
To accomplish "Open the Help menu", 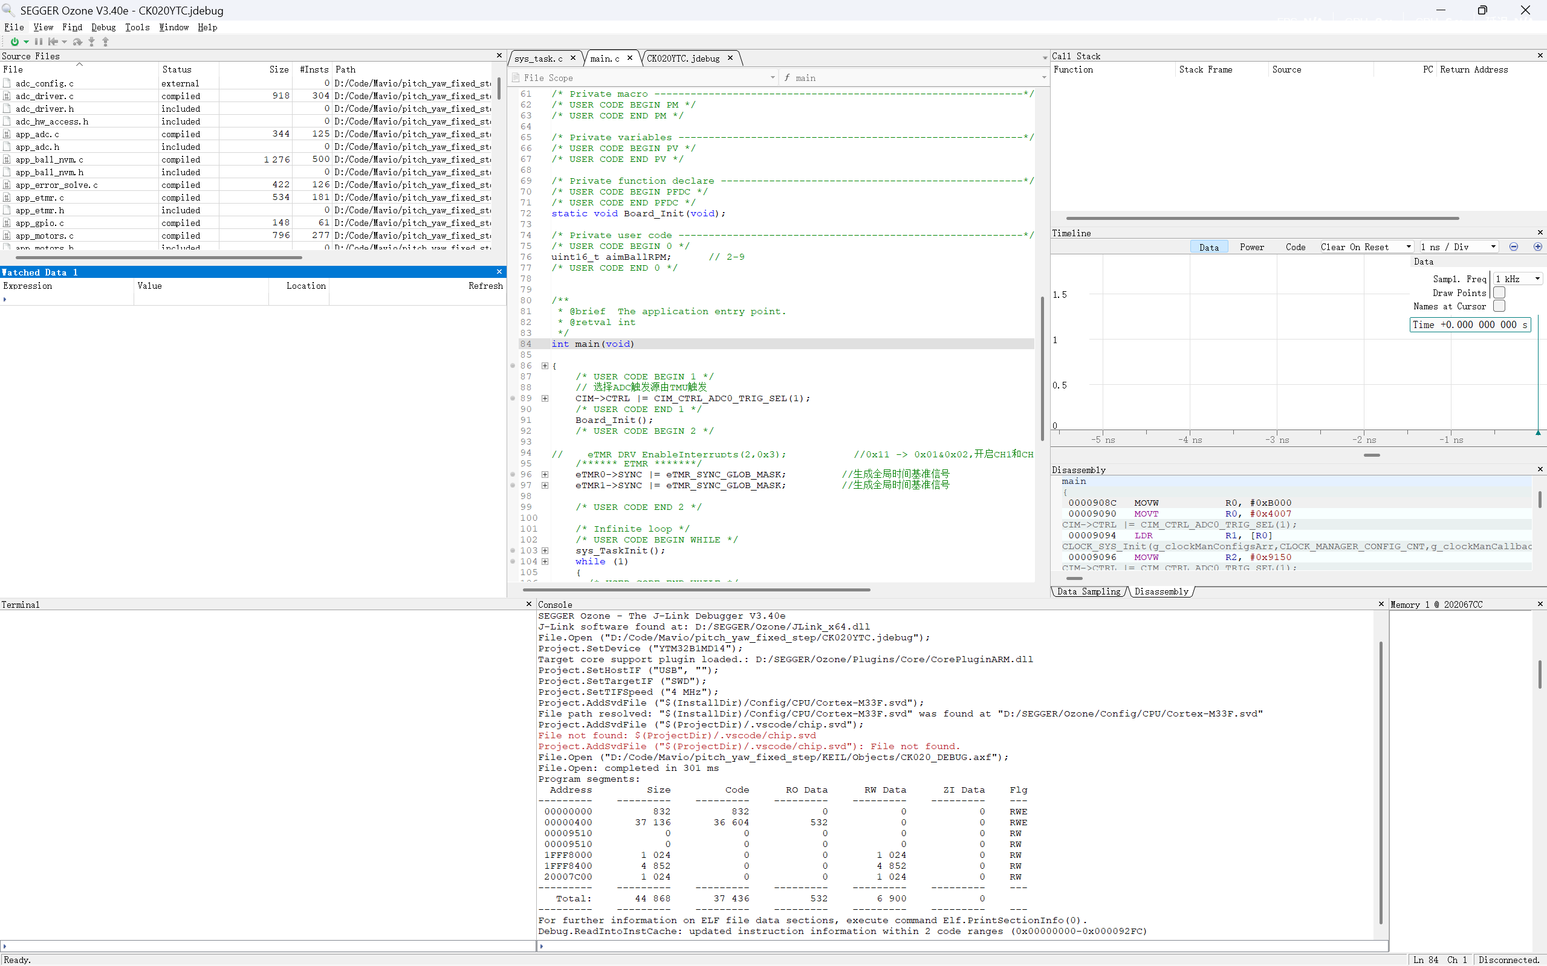I will coord(208,27).
